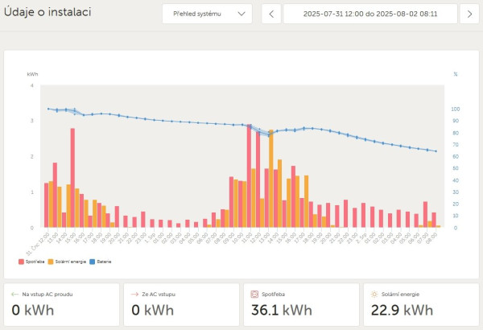The height and width of the screenshot is (330, 483).
Task: Open the Přehled systému dropdown
Action: [207, 14]
